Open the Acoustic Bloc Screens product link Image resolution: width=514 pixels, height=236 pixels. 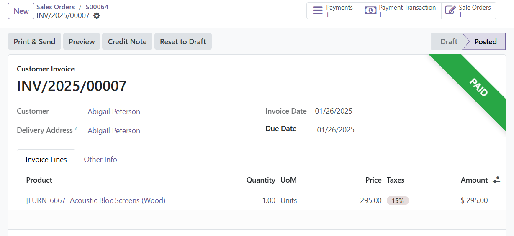click(x=96, y=200)
